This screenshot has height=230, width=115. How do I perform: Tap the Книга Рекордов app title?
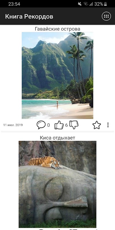[29, 17]
